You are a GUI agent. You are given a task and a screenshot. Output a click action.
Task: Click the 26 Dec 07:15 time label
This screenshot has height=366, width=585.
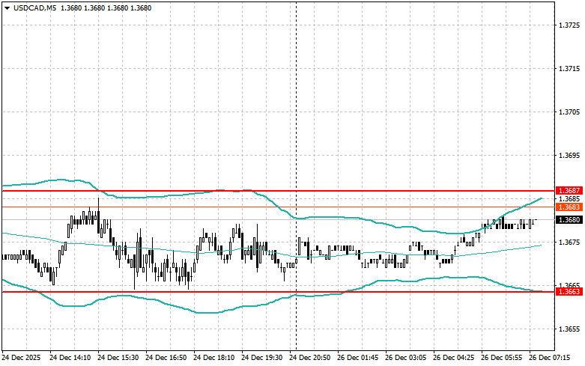tap(549, 358)
